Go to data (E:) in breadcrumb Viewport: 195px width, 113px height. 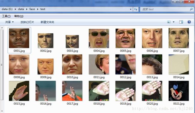point(7,9)
